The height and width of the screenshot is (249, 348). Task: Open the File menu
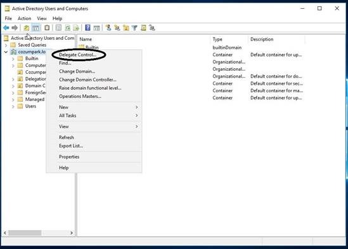(8, 18)
